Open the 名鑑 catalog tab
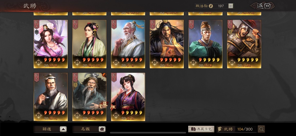 85,129
